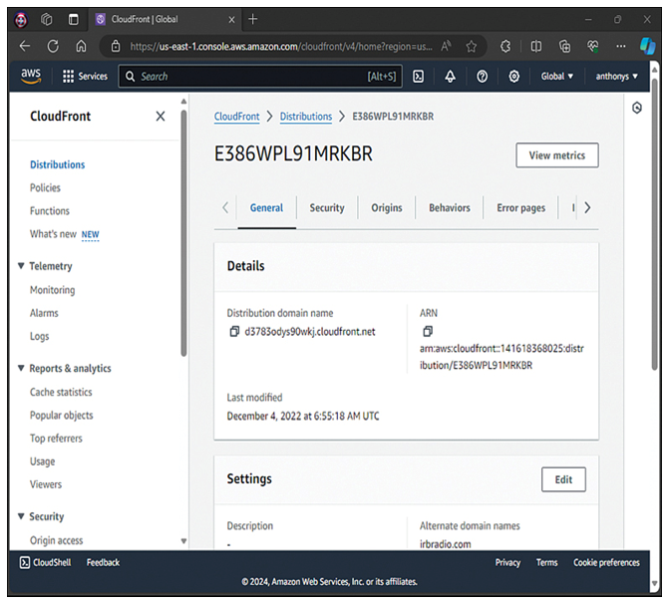The height and width of the screenshot is (603, 667).
Task: Open the browser collections icon
Action: pyautogui.click(x=564, y=47)
